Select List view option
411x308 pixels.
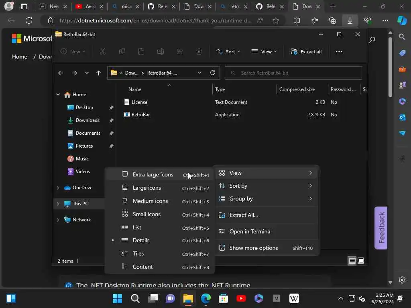[x=160, y=228]
